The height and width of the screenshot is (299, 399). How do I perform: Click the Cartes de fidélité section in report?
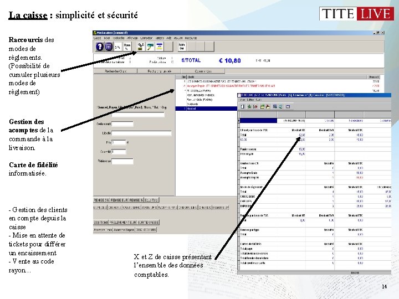click(251, 244)
